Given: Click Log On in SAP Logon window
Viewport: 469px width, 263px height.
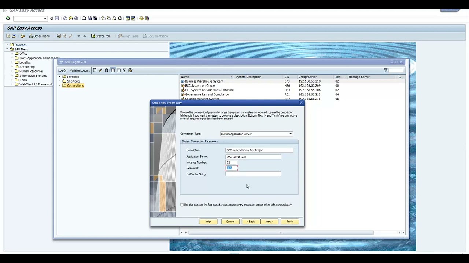Looking at the screenshot, I should [x=63, y=70].
